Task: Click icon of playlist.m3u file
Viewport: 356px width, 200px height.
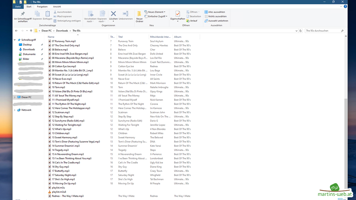Action: pos(50,188)
